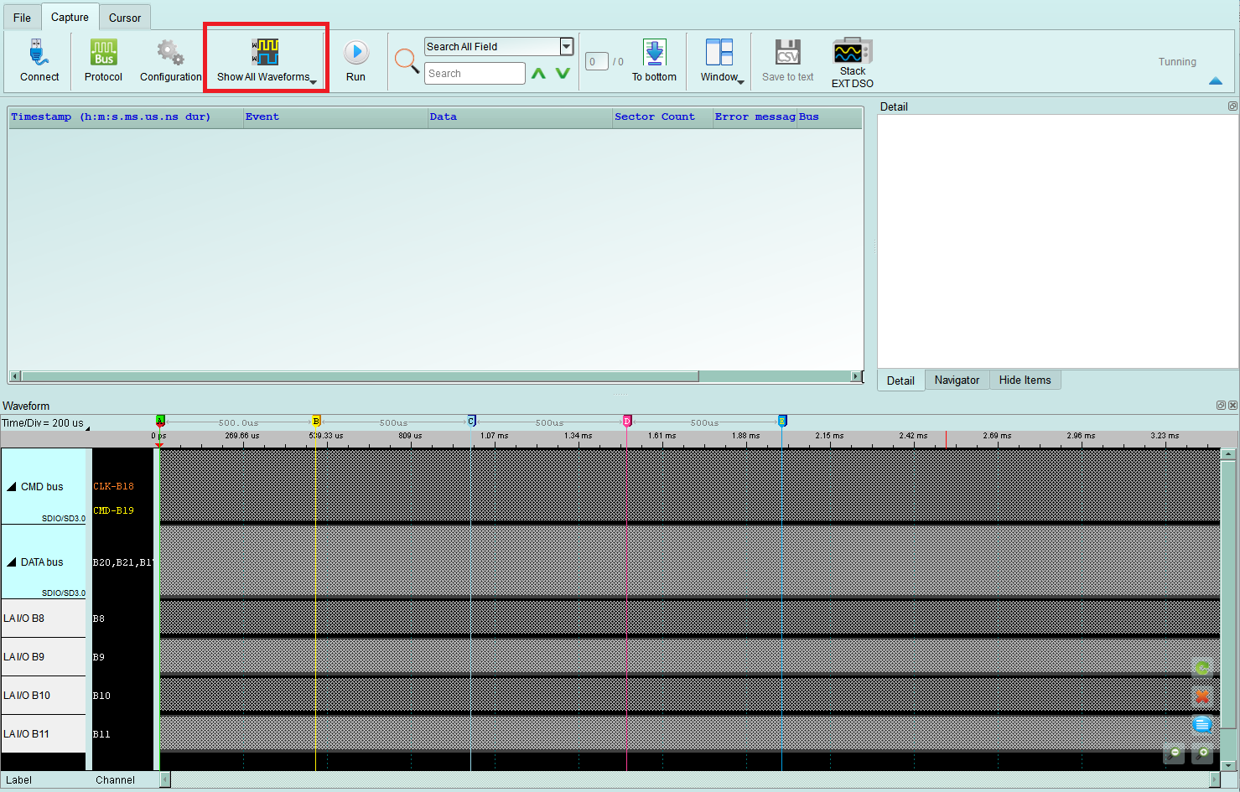The height and width of the screenshot is (792, 1240).
Task: Select the Navigator tab
Action: (957, 380)
